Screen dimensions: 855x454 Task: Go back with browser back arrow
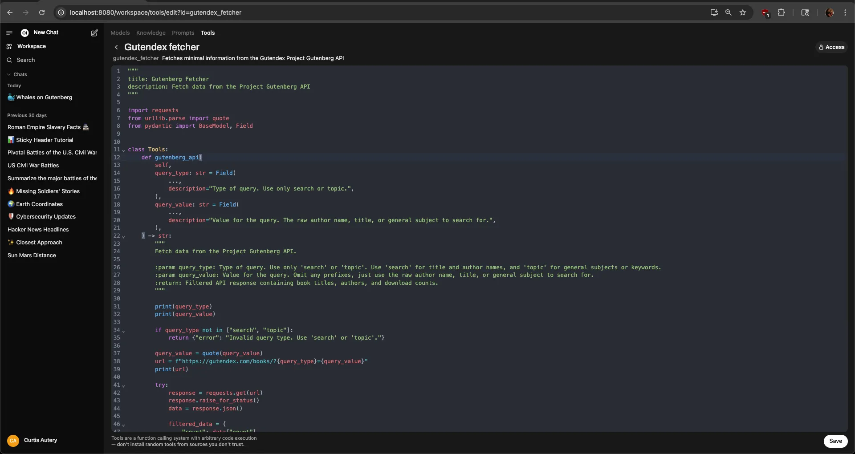10,12
